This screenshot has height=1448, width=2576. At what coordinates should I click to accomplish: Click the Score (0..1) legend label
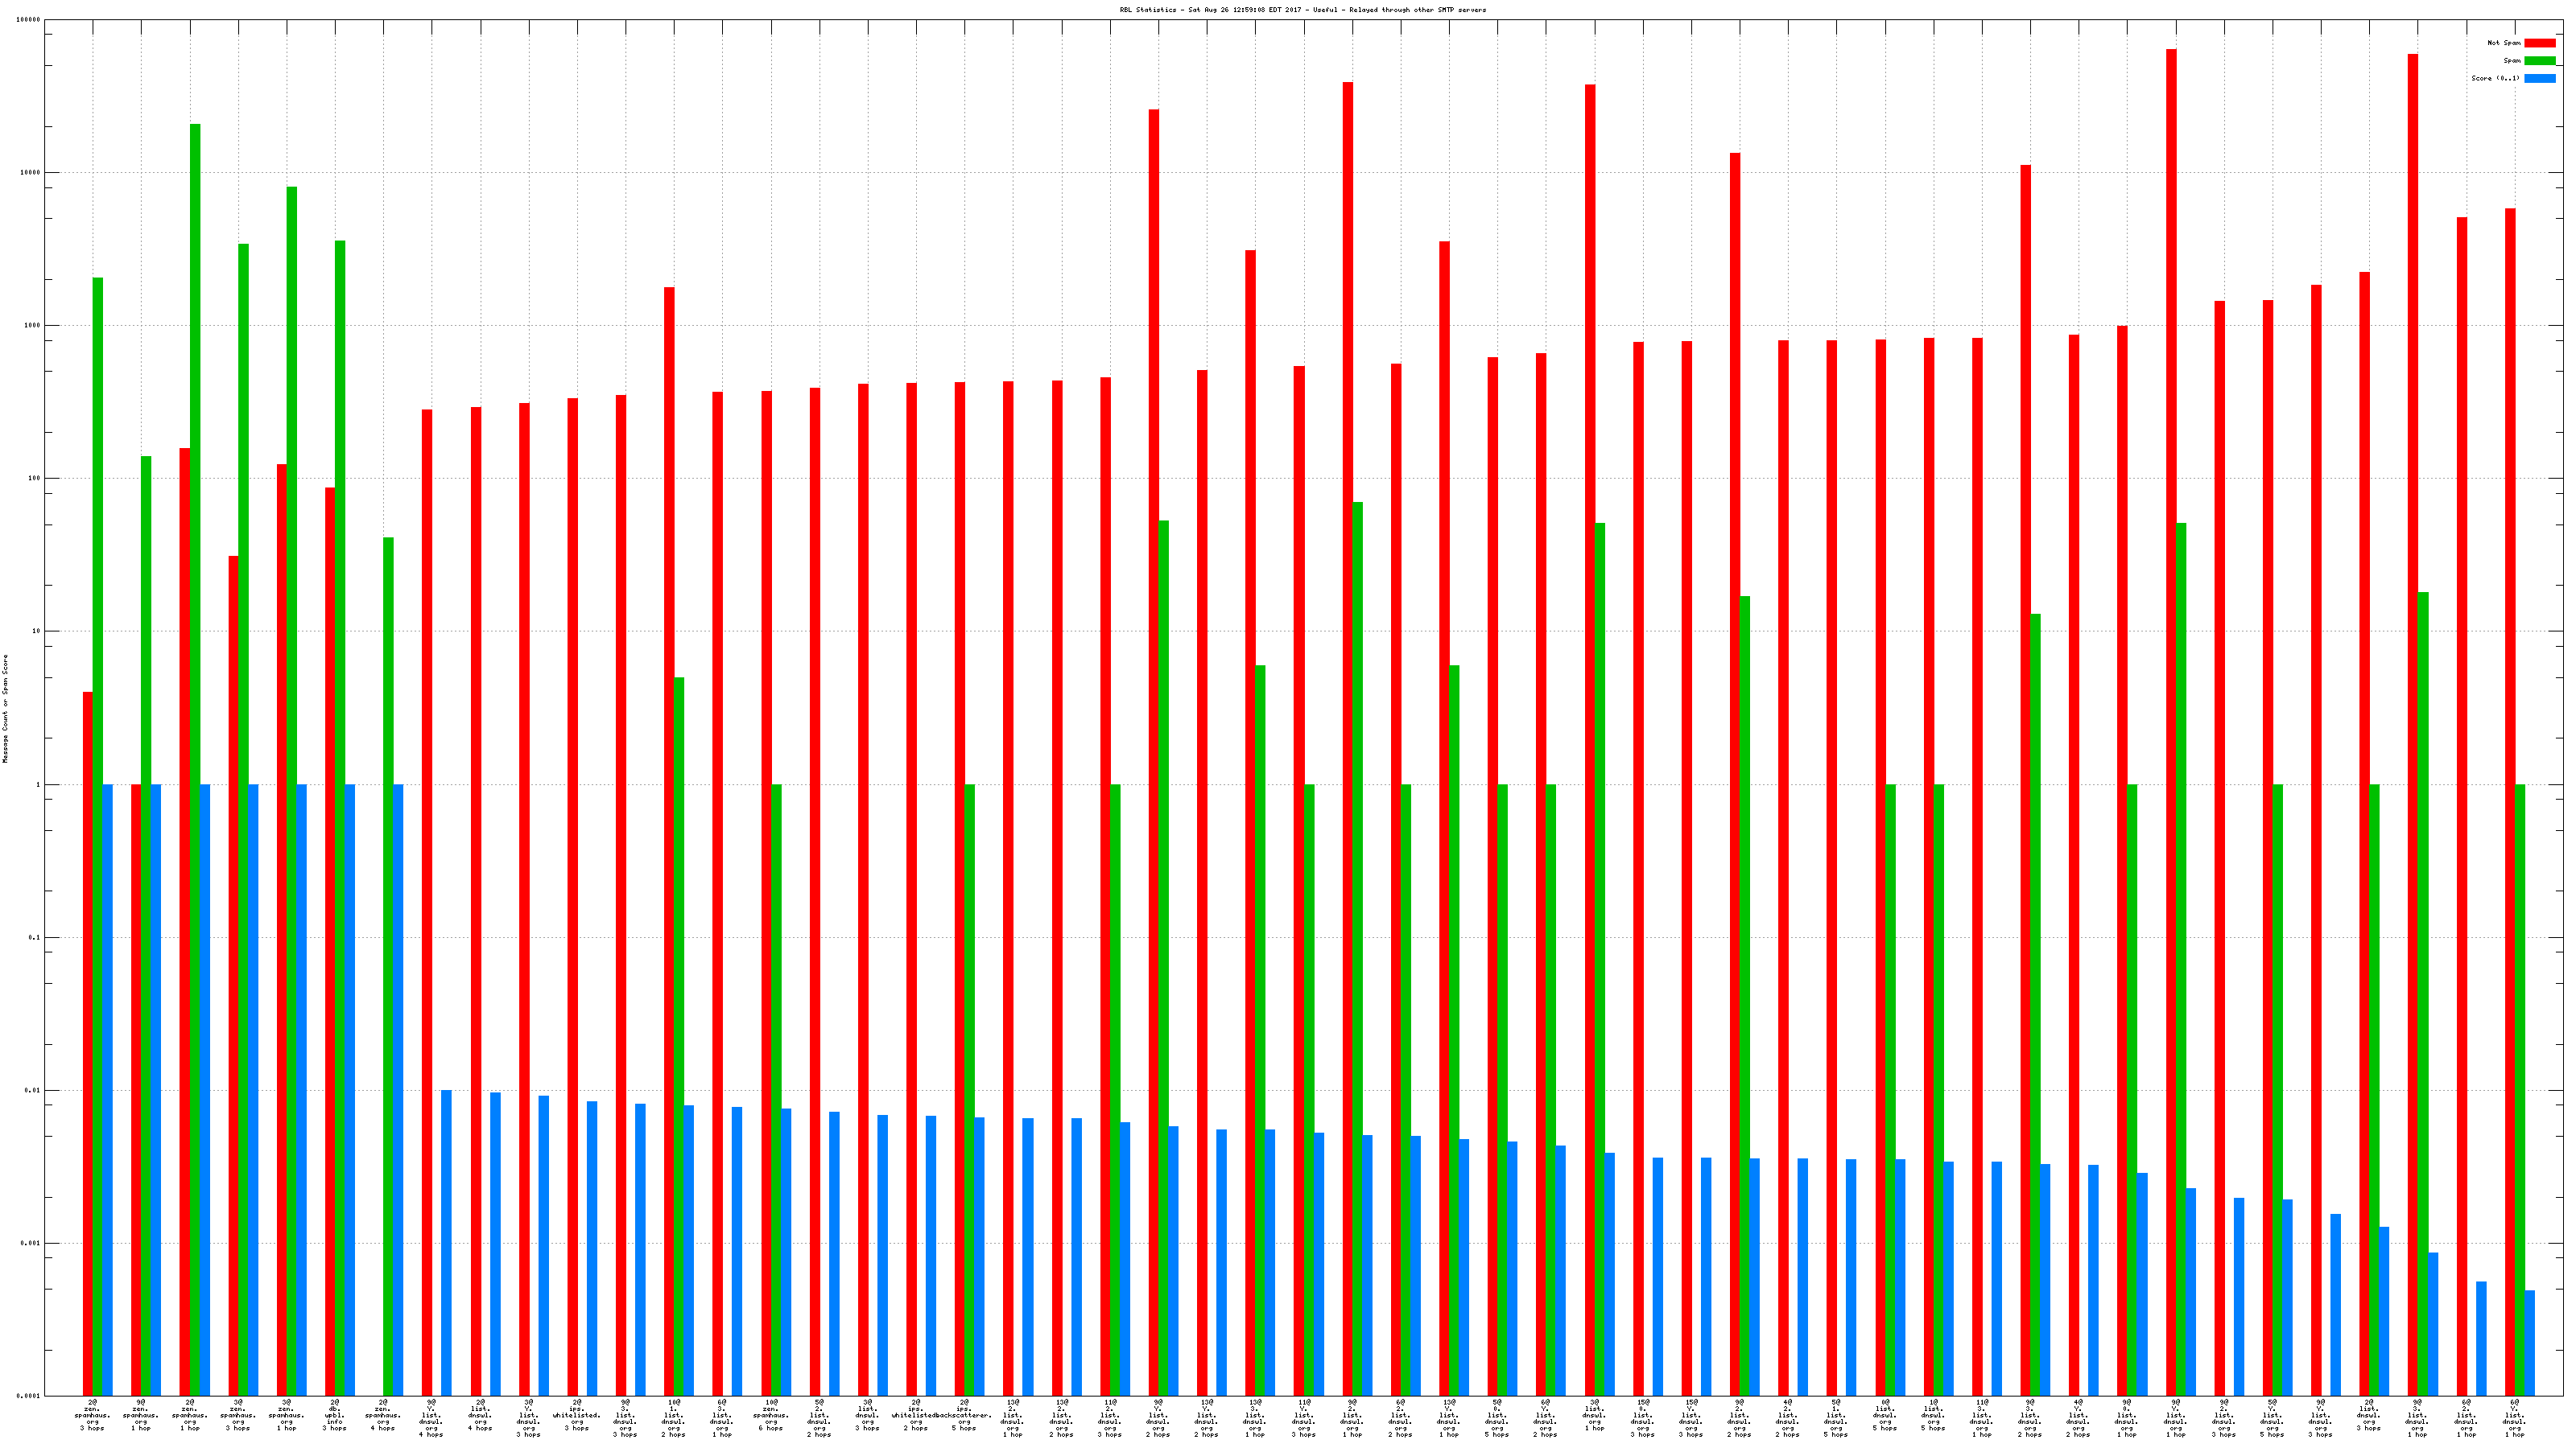(2495, 78)
